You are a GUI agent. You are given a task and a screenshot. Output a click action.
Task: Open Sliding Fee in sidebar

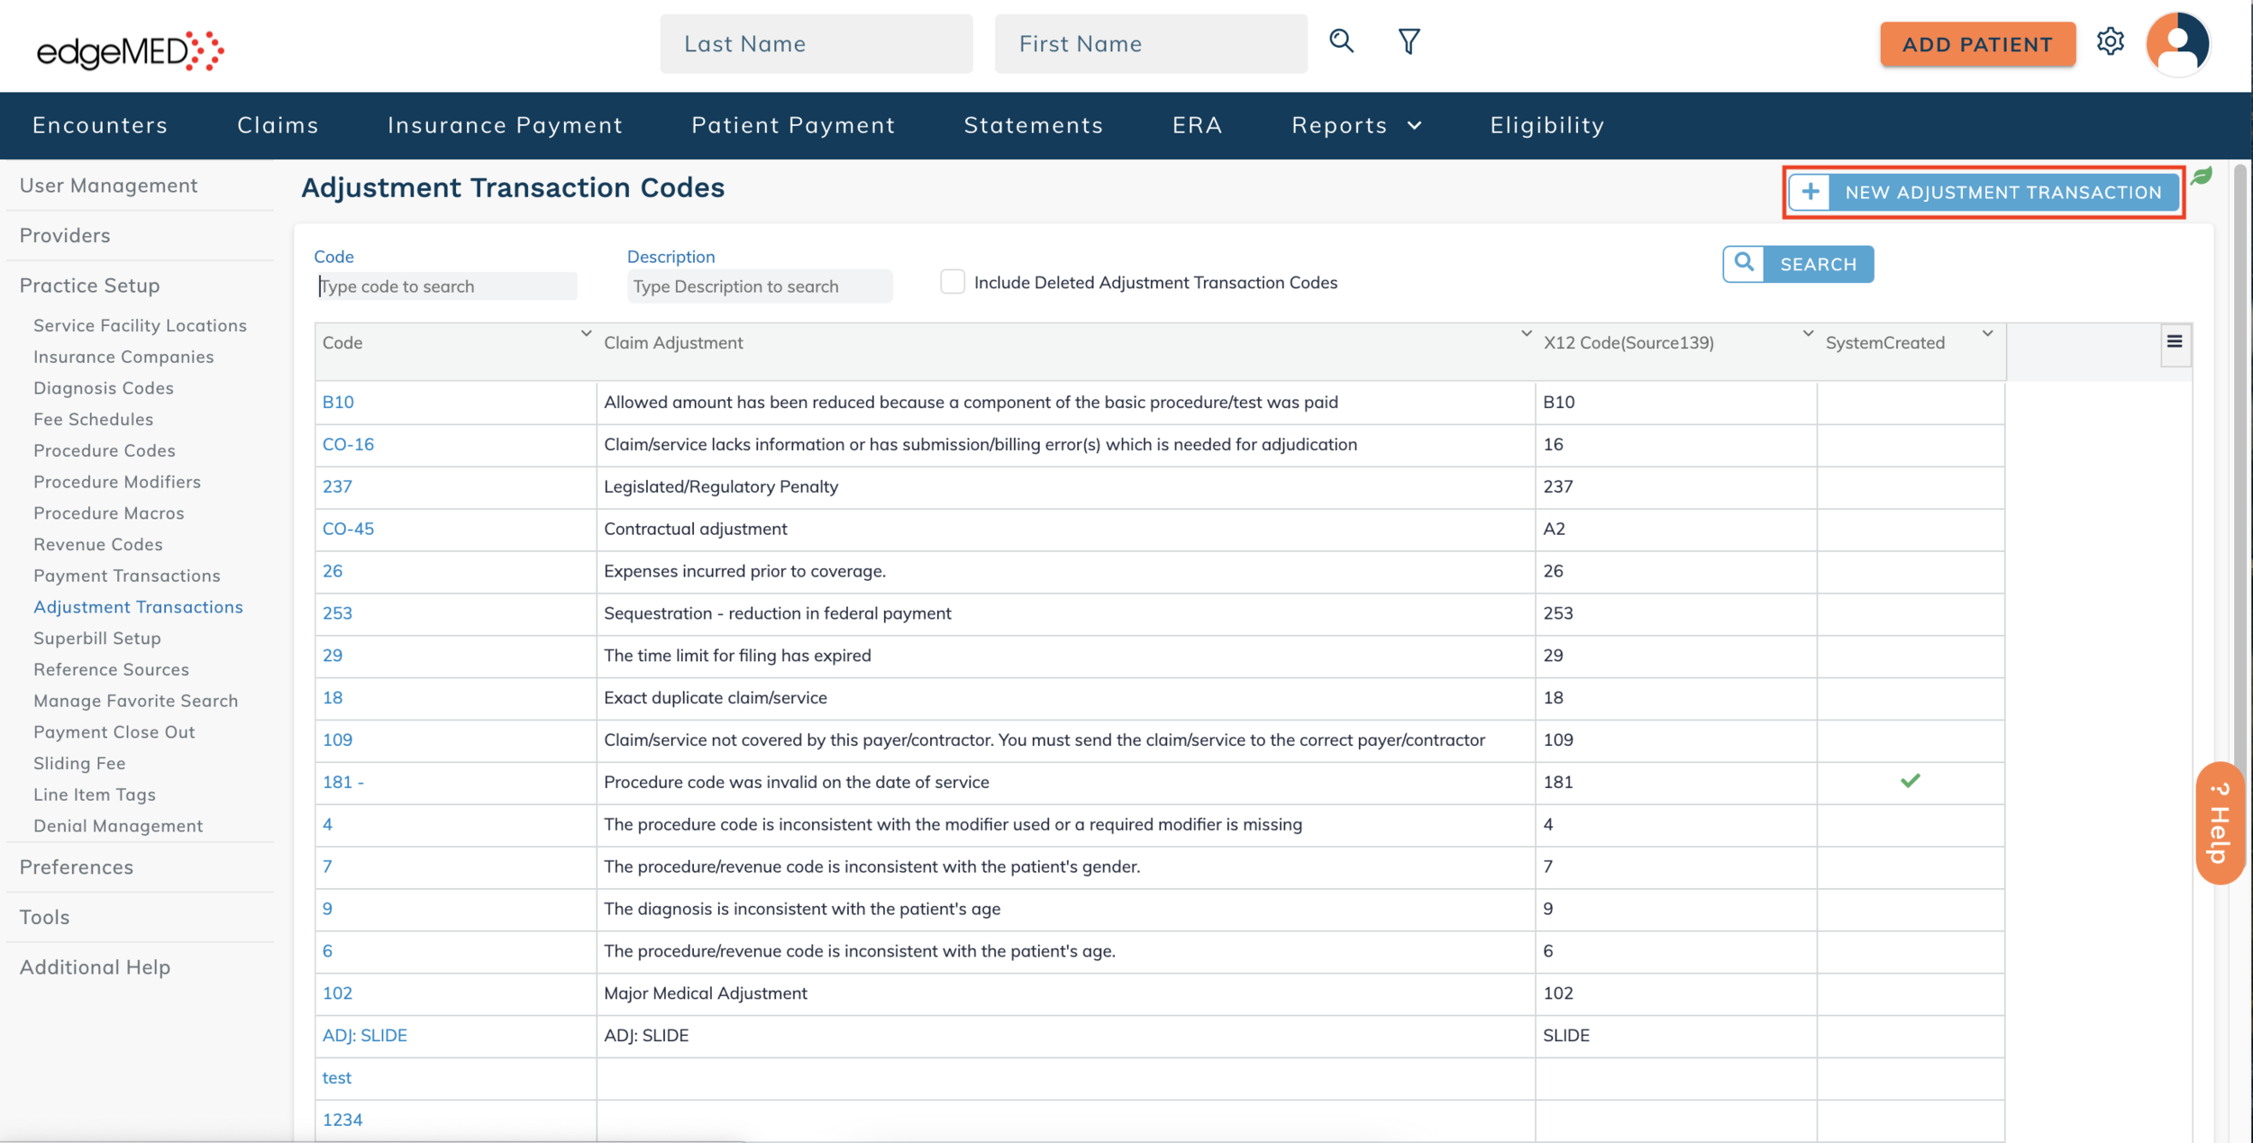pyautogui.click(x=79, y=763)
